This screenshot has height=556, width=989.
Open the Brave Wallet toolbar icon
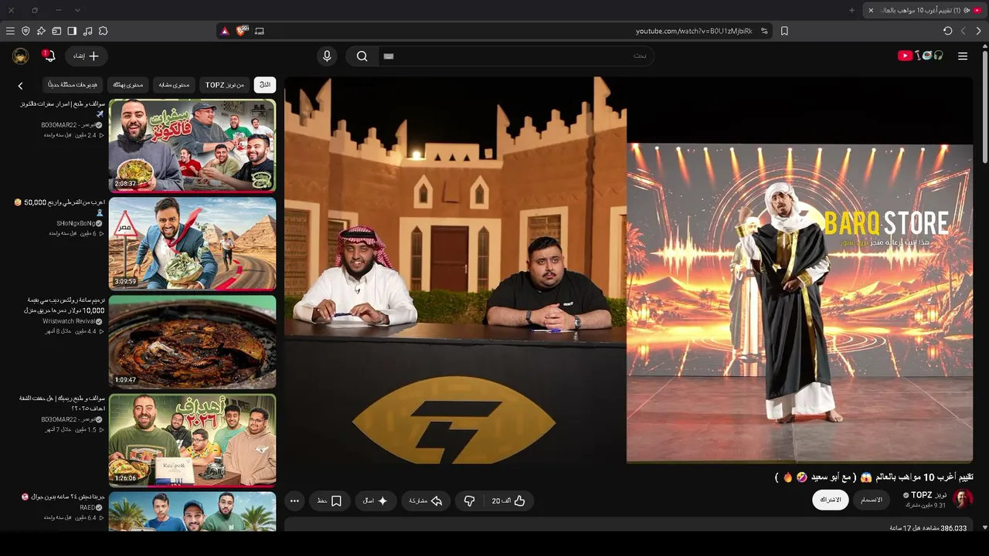coord(56,31)
